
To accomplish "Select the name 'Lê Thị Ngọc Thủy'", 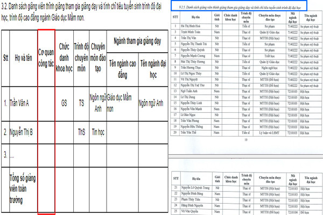I will click(191, 74).
